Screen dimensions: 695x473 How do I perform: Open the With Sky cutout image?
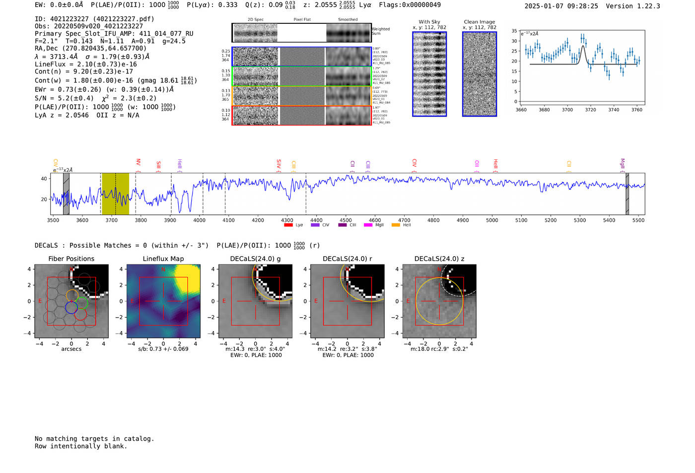point(429,74)
